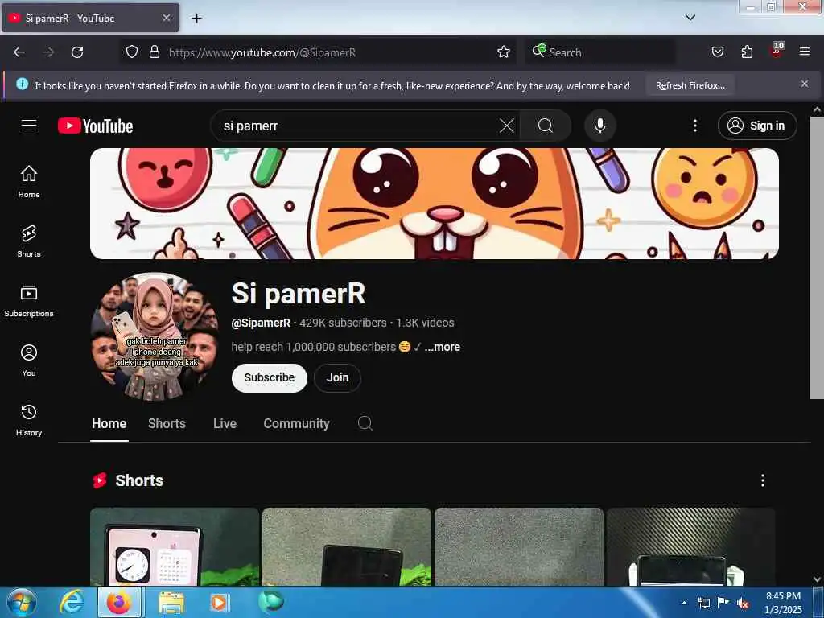The width and height of the screenshot is (824, 618).
Task: Click the Join membership button
Action: 337,378
